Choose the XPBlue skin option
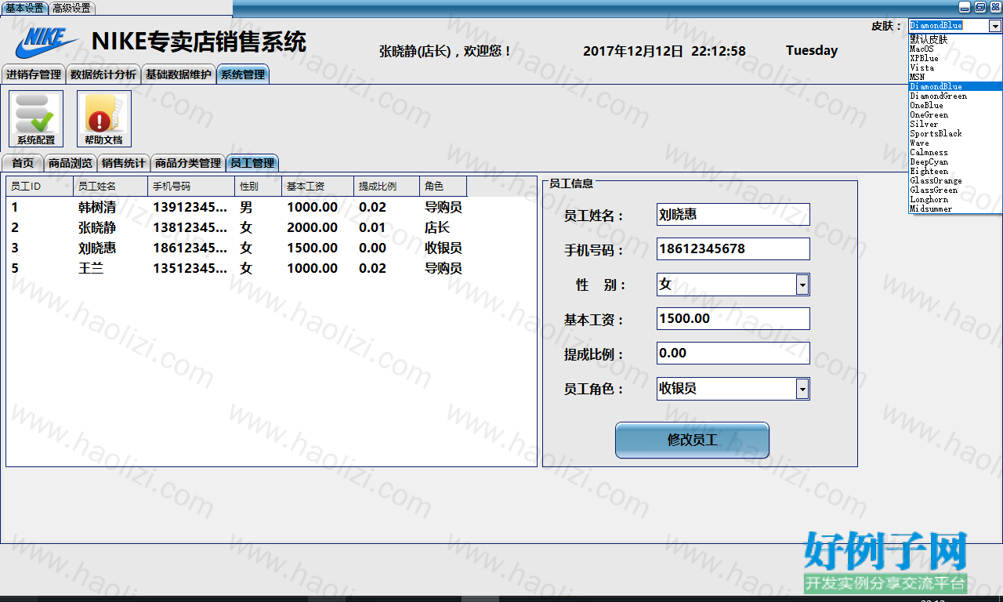 point(955,58)
